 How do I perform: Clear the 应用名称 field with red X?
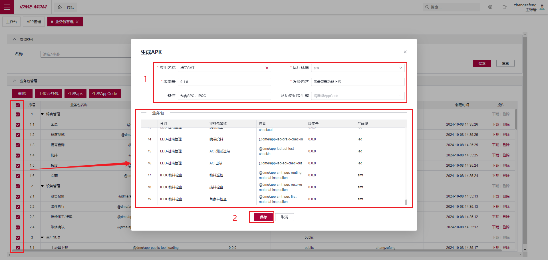267,68
